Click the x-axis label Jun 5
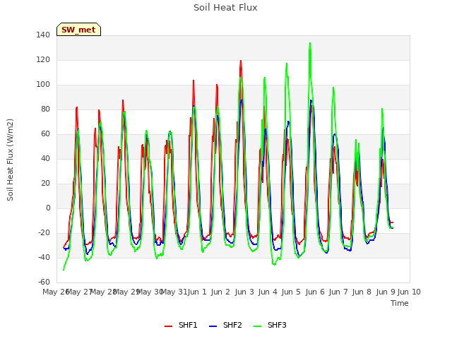 [291, 292]
